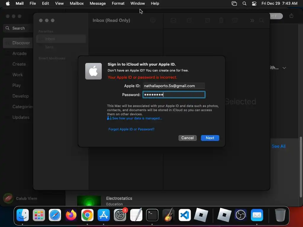Open Forgot Apple ID or Password link

coord(131,129)
